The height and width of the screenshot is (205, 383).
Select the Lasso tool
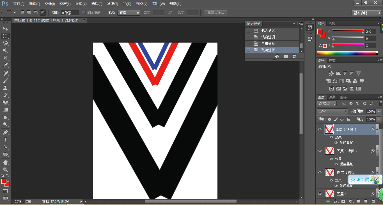click(5, 43)
